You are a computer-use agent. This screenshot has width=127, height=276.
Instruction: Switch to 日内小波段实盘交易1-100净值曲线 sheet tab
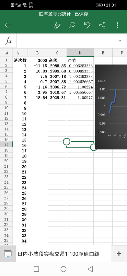[58, 254]
